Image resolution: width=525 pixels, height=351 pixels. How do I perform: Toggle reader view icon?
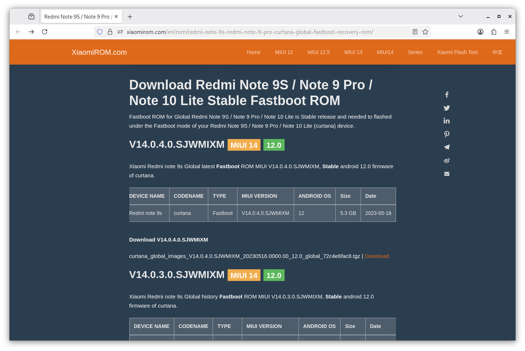click(415, 32)
